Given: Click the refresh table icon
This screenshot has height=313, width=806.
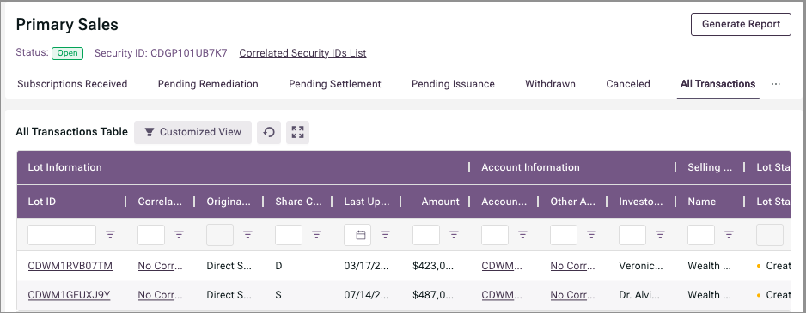Looking at the screenshot, I should pos(269,132).
